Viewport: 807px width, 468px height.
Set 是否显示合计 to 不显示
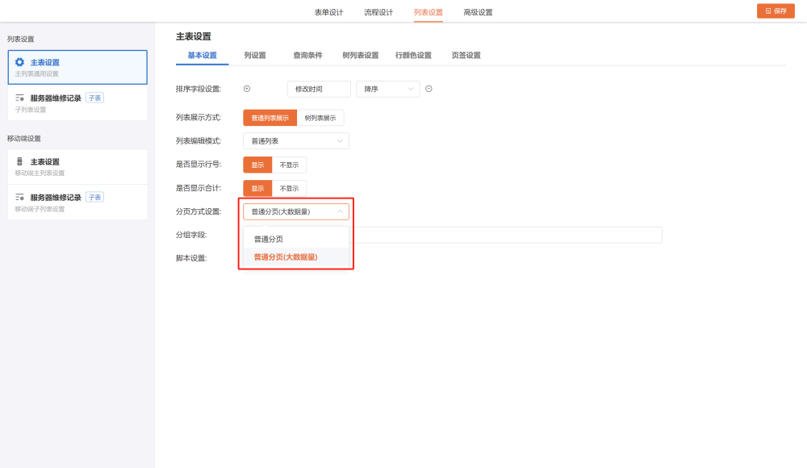pyautogui.click(x=289, y=188)
